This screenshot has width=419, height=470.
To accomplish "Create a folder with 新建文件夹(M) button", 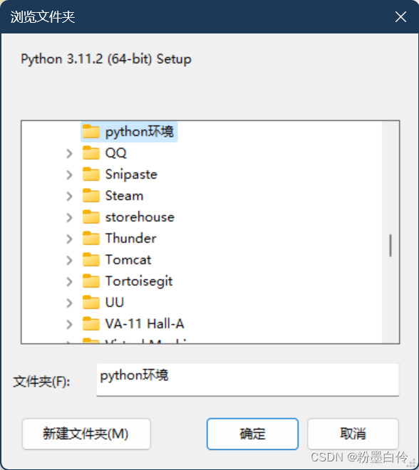I will click(x=86, y=434).
